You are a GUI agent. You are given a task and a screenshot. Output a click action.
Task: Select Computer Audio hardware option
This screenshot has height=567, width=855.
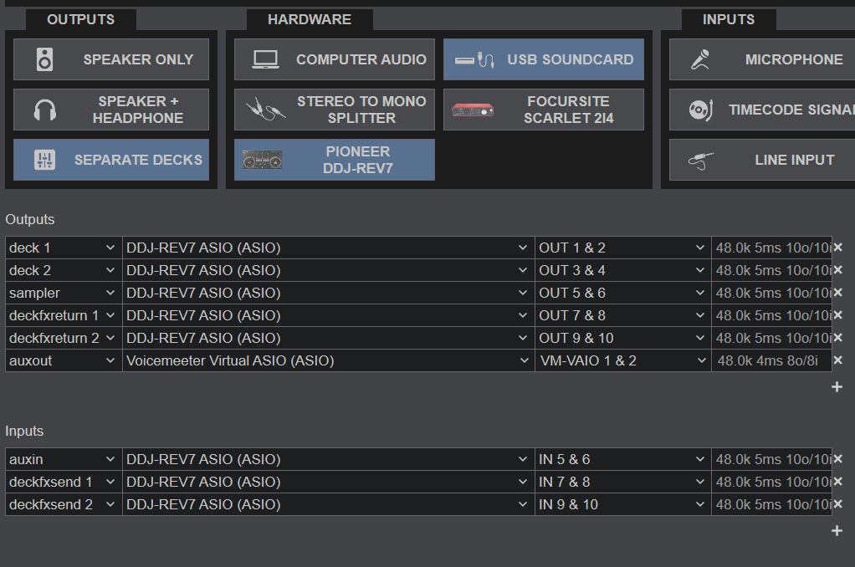(334, 59)
